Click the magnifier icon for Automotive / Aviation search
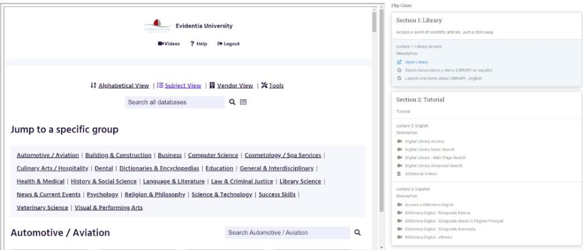The height and width of the screenshot is (250, 583). [358, 232]
